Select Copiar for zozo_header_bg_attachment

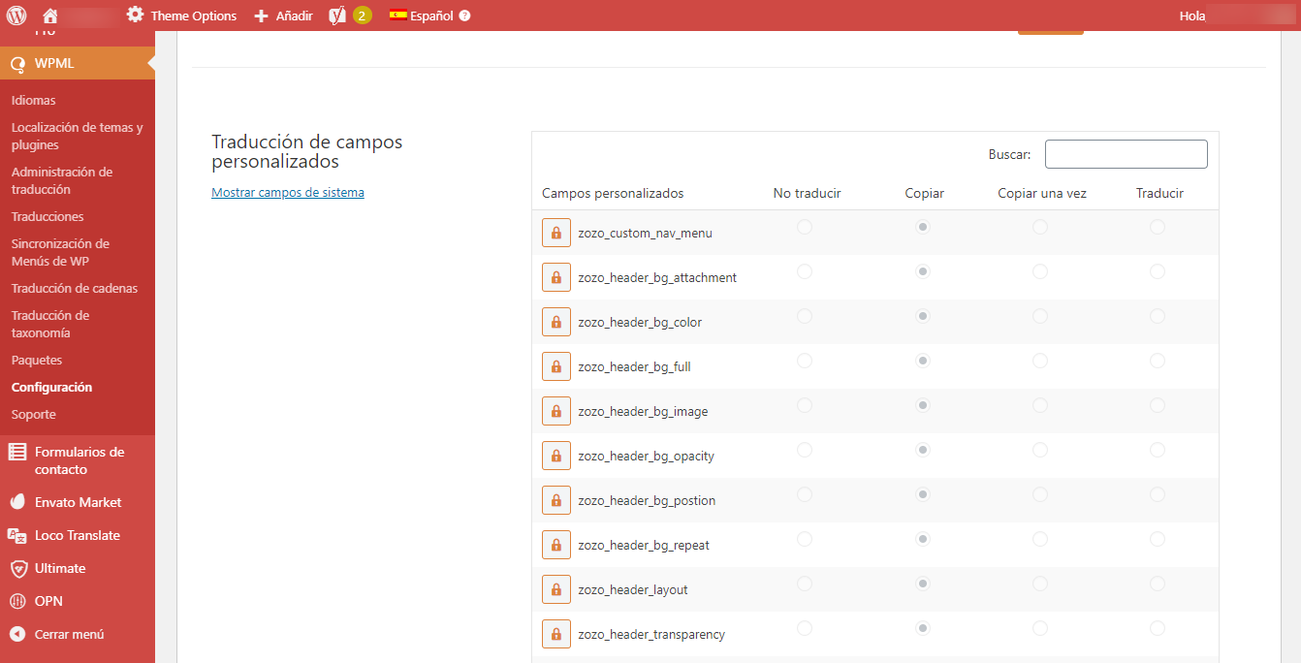923,271
